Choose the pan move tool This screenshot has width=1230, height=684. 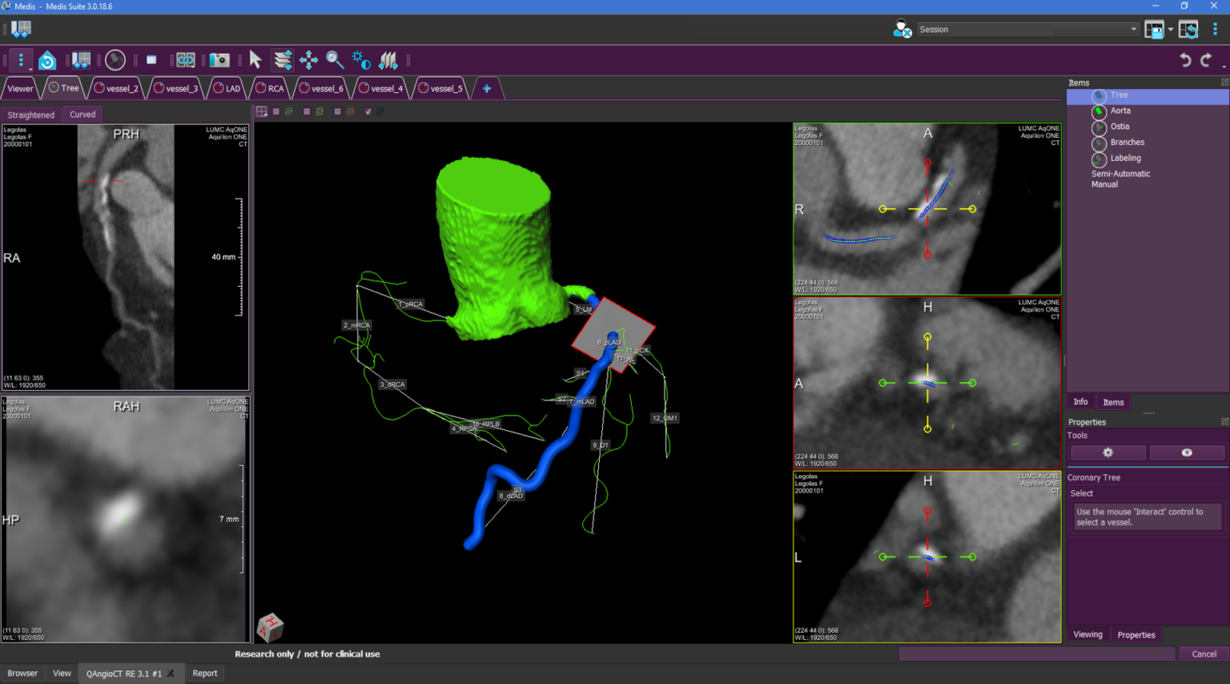pos(308,60)
